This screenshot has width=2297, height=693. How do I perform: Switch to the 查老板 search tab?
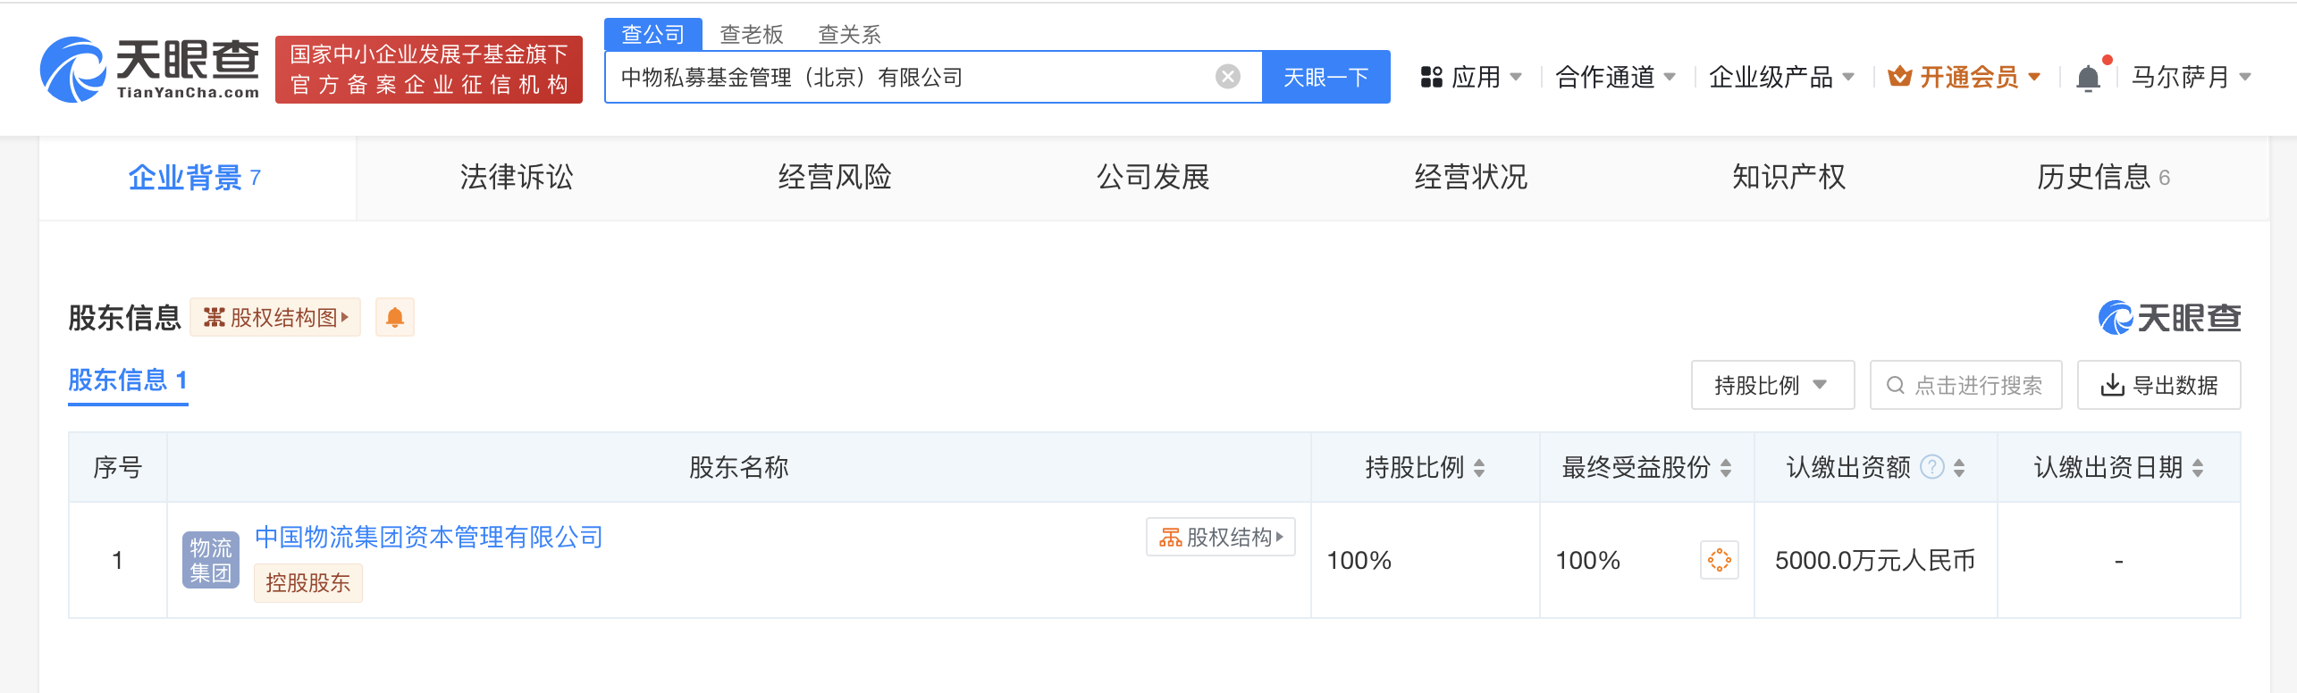[751, 34]
